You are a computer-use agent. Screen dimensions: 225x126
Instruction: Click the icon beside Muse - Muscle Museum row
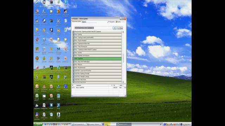[73, 68]
